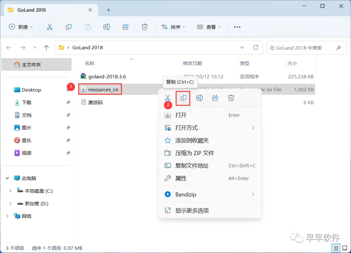Select the GoLand 2018 window tab

coord(51,10)
